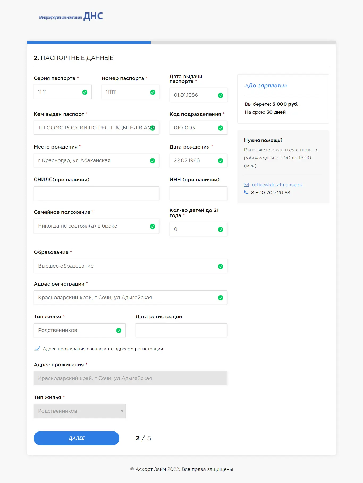Image resolution: width=363 pixels, height=483 pixels.
Task: Click the blue progress bar segment
Action: (x=89, y=43)
